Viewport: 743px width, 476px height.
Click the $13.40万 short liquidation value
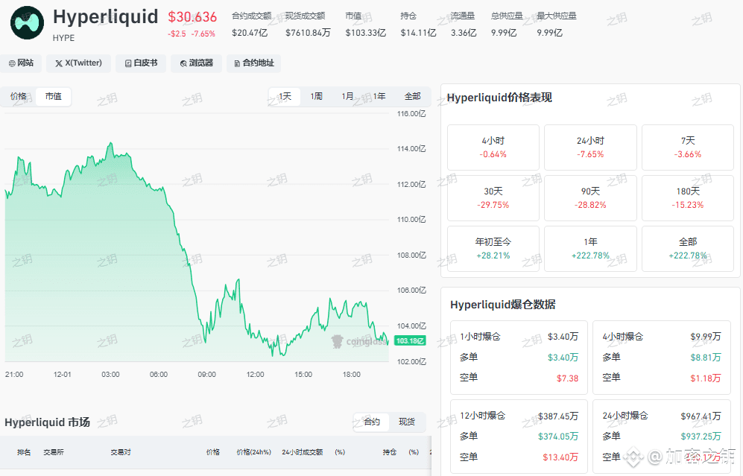tap(560, 457)
